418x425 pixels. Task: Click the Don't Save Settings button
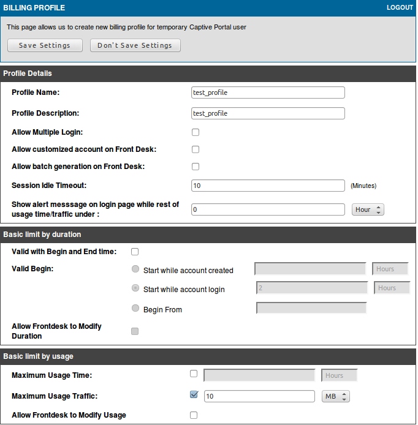coord(135,45)
